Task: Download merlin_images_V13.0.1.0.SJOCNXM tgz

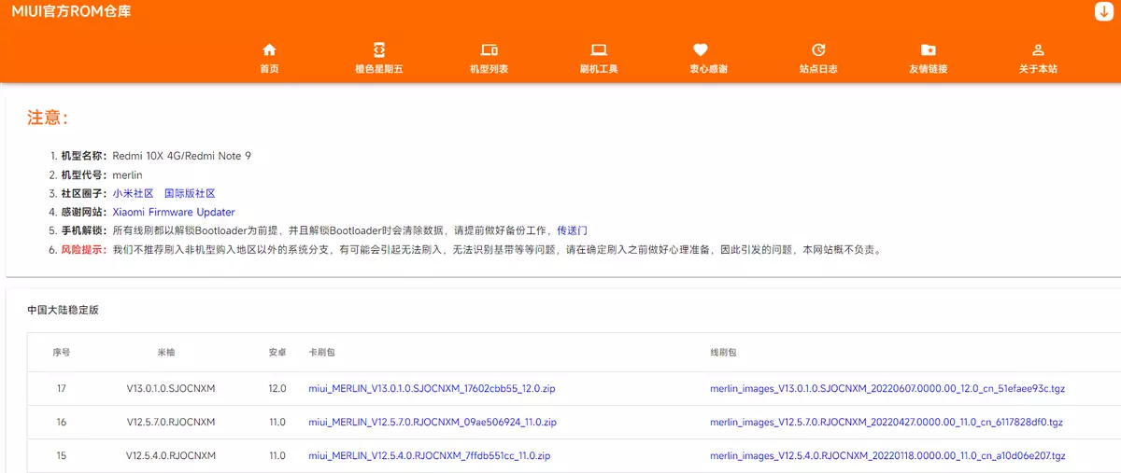Action: tap(887, 388)
